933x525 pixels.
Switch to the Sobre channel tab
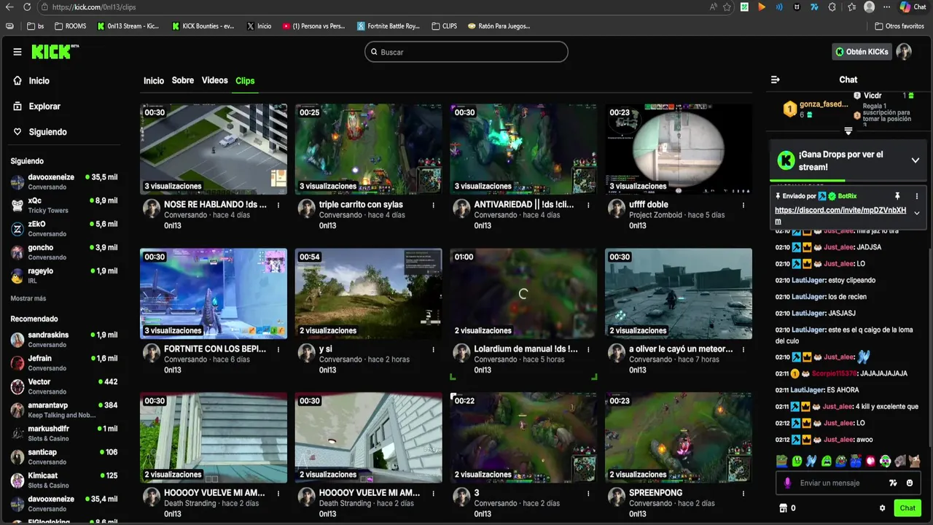click(183, 81)
